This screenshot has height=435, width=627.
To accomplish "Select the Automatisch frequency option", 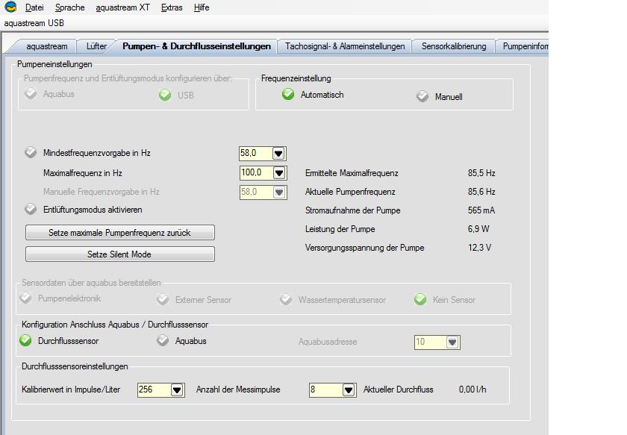I will point(288,95).
